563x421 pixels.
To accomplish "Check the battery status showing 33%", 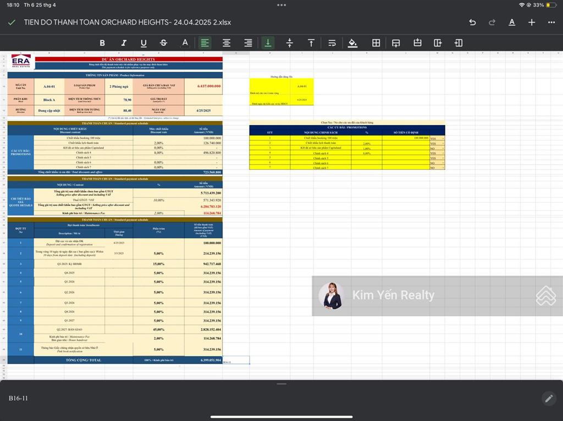I will coord(545,5).
